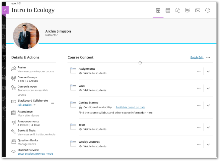The width and height of the screenshot is (220, 161).
Task: Toggle Getting Started conditional availability
Action: [x=95, y=107]
